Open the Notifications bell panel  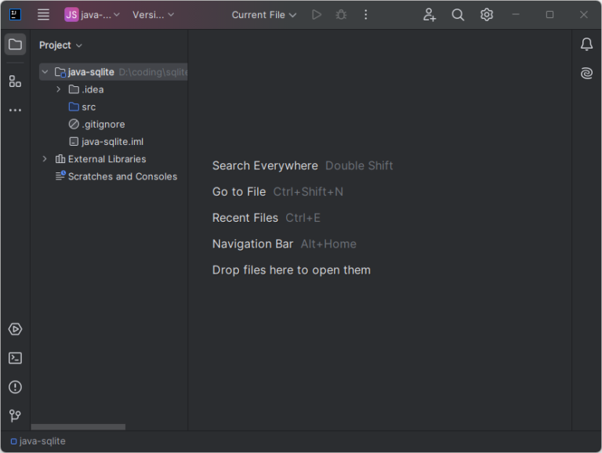(586, 45)
